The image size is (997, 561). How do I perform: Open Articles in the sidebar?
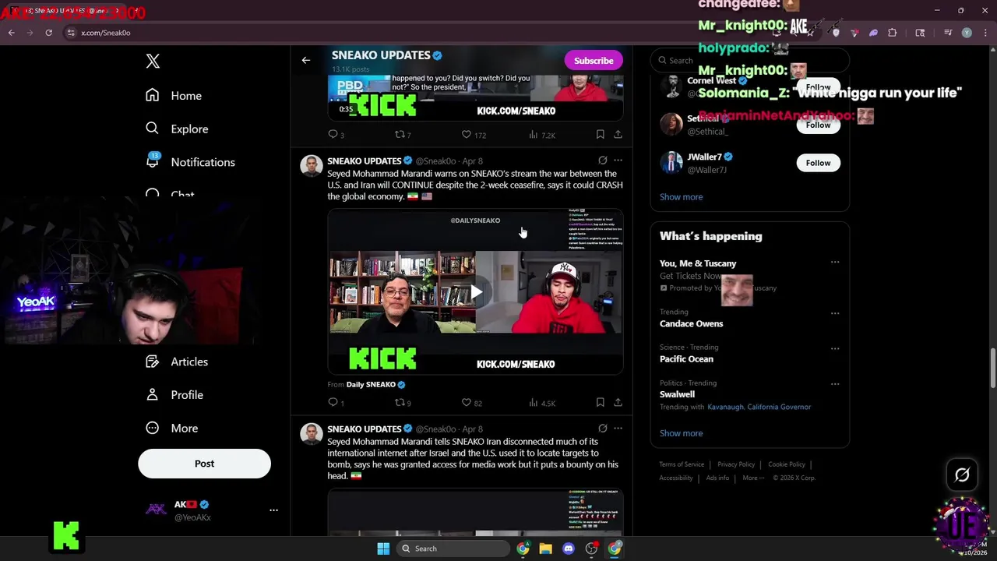pyautogui.click(x=177, y=362)
